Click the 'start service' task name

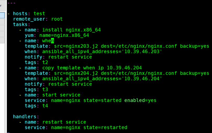pos(61,95)
